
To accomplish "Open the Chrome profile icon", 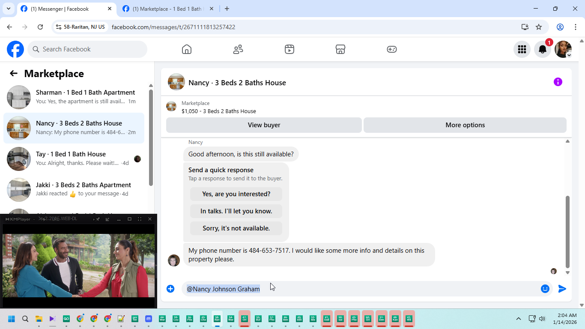I will click(x=560, y=27).
